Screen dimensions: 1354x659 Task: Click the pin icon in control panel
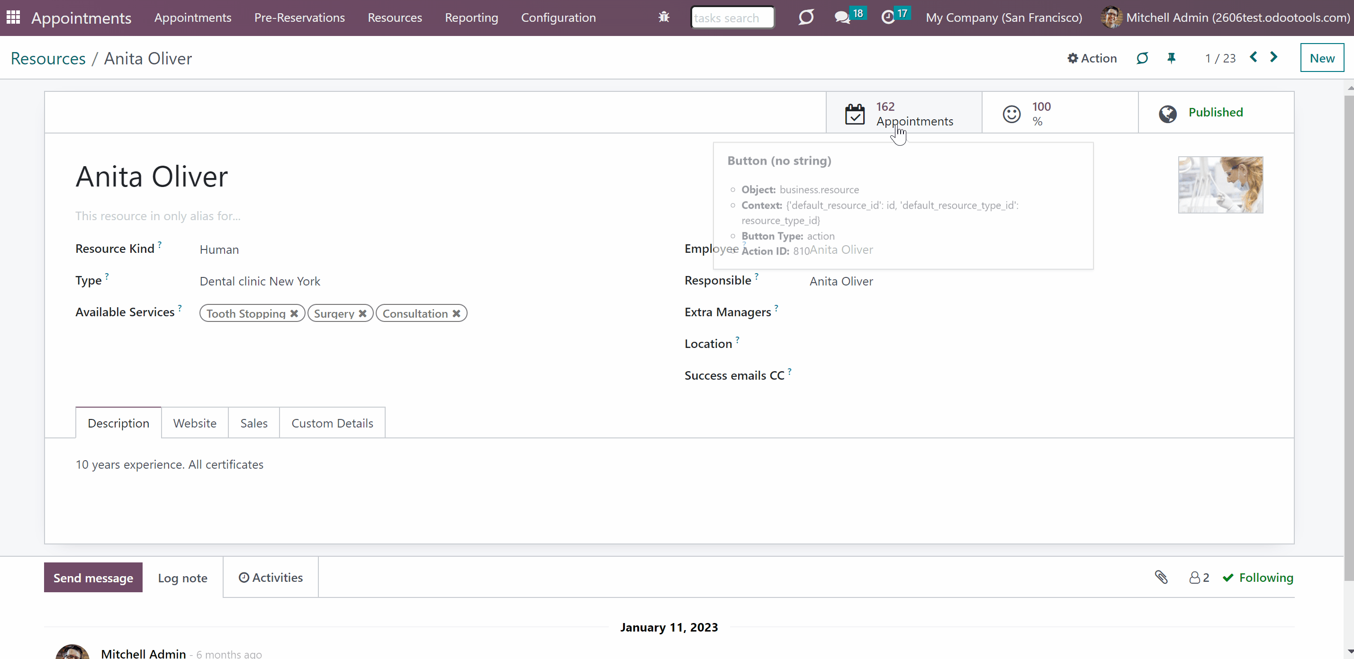tap(1171, 58)
